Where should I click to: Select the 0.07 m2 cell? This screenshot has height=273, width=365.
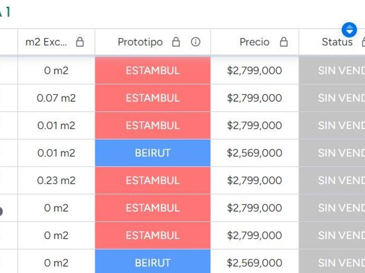[x=56, y=98]
